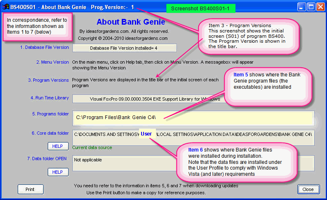Click the '2. Menu Version' label
The image size is (327, 200).
53,62
